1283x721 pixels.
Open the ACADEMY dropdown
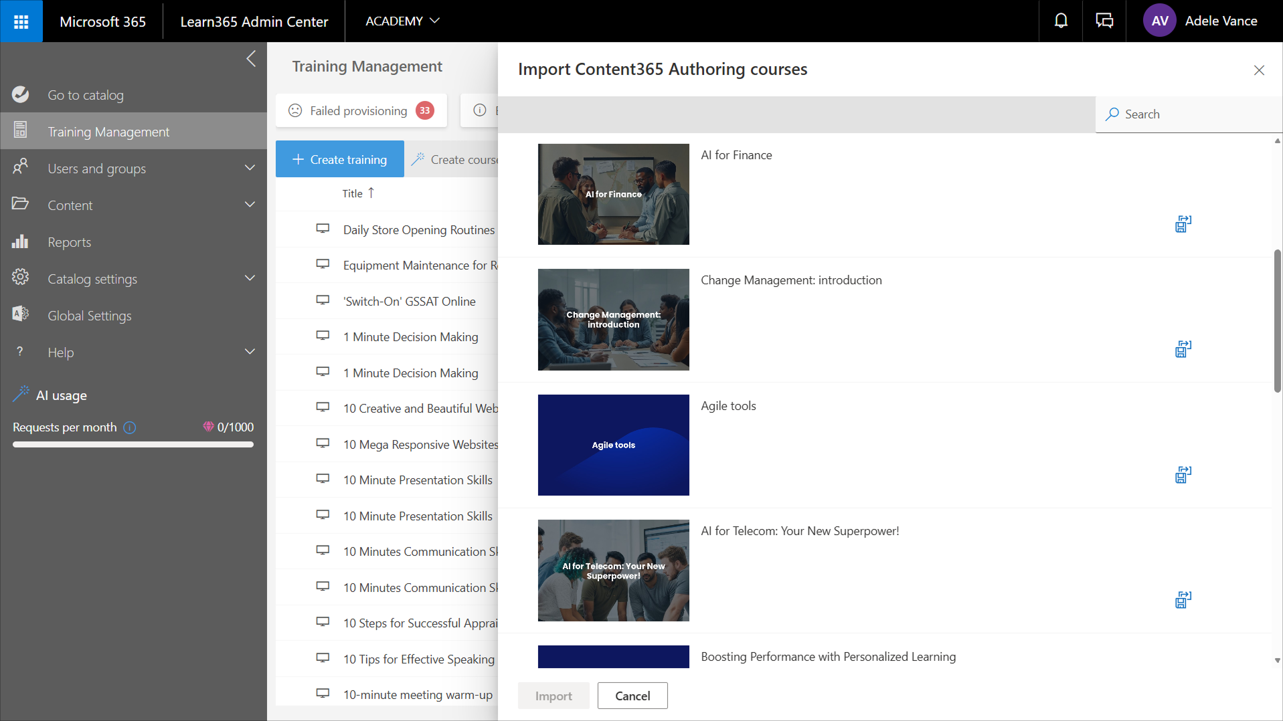tap(402, 21)
